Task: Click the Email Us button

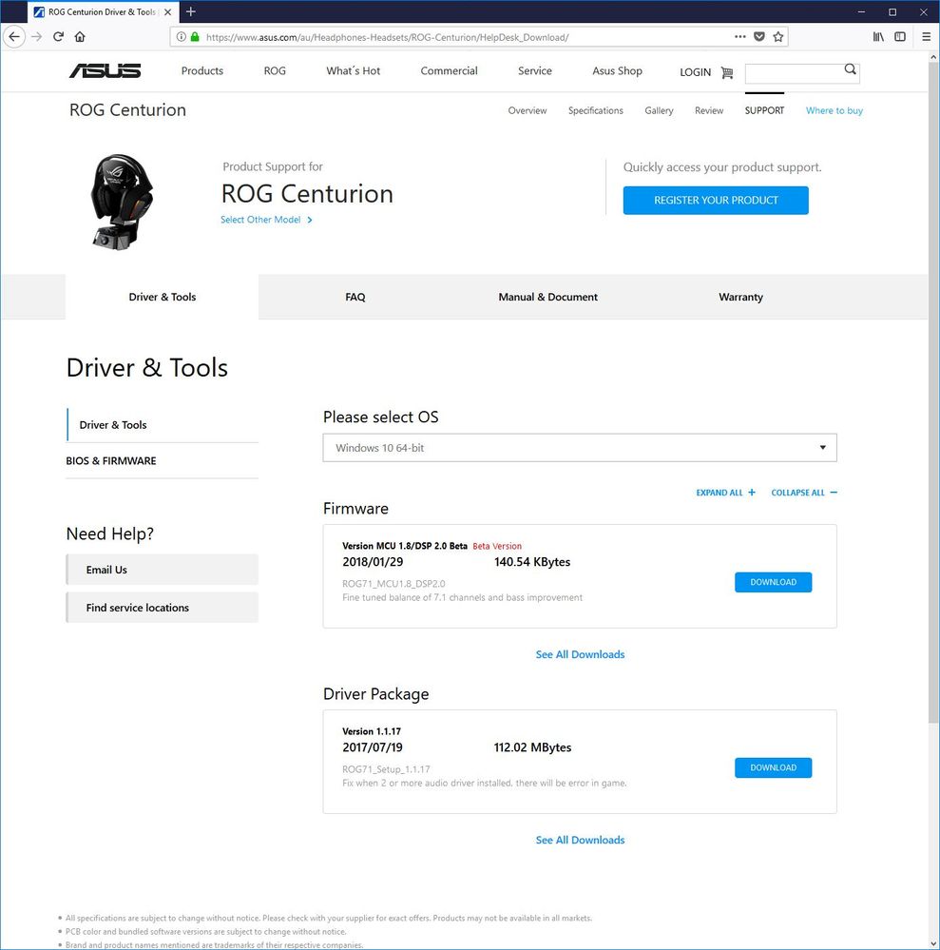Action: [163, 570]
